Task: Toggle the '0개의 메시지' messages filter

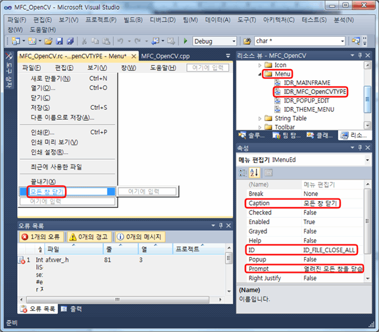Action: pyautogui.click(x=140, y=237)
